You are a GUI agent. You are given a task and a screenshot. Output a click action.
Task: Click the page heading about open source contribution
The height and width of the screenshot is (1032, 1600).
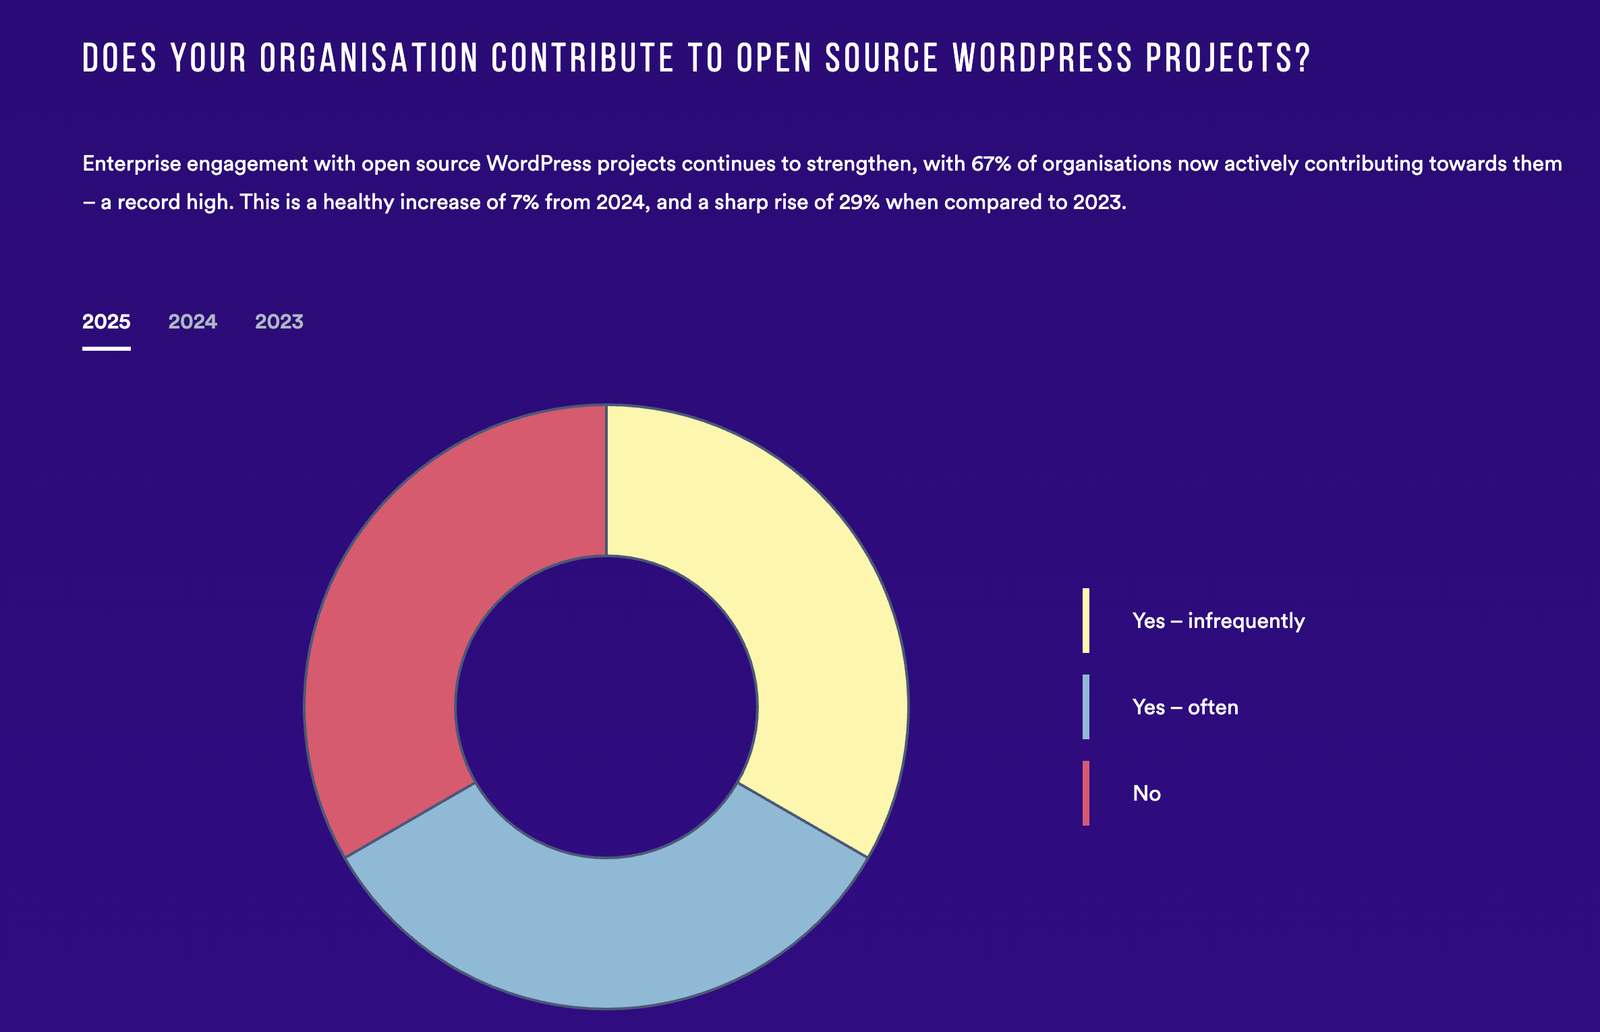click(695, 59)
